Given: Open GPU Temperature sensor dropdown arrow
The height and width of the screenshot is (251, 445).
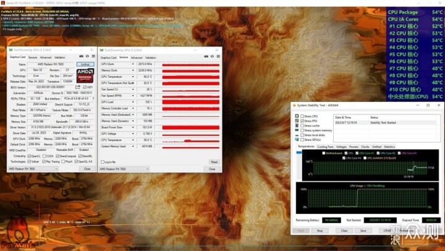Looking at the screenshot, I should pyautogui.click(x=133, y=77).
